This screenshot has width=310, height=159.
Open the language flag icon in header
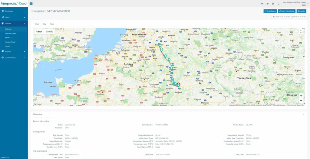point(262,4)
